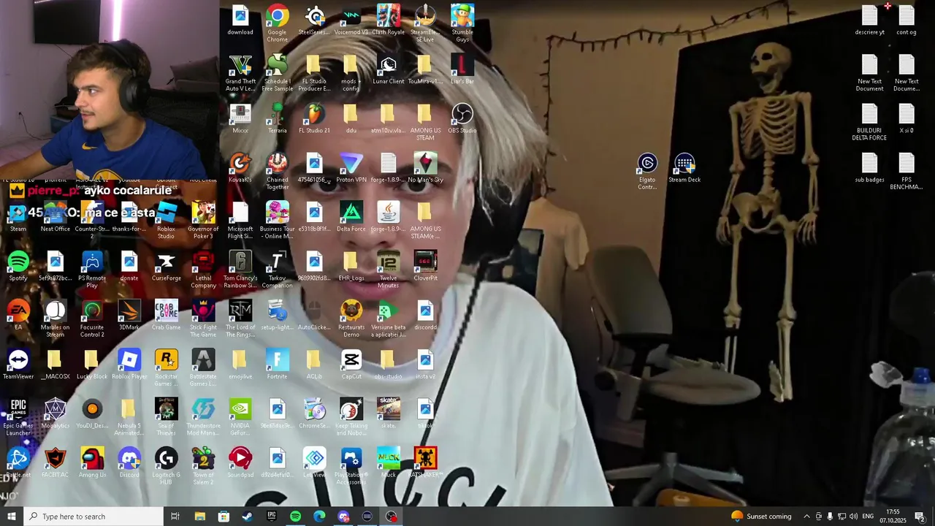Open the Chained Together desktop icon

click(x=277, y=171)
